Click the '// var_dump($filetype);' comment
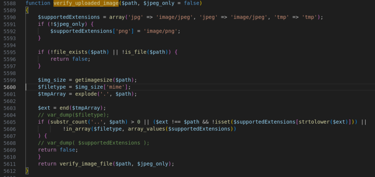Image resolution: width=375 pixels, height=177 pixels. point(73,115)
